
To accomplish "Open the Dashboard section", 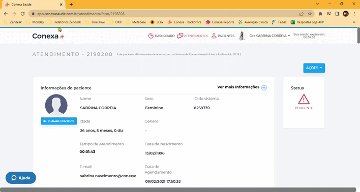I will [161, 36].
